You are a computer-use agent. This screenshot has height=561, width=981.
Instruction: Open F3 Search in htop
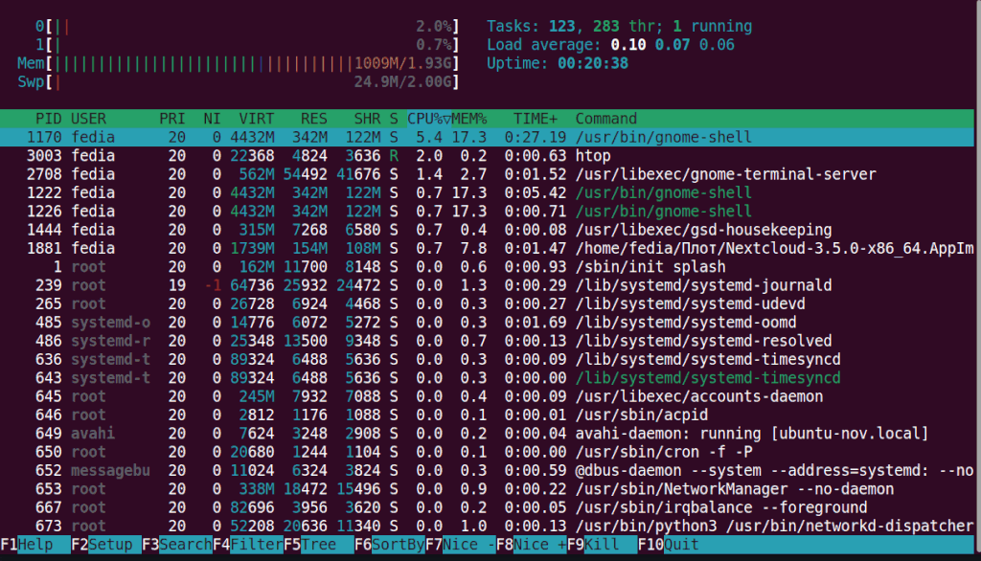176,545
